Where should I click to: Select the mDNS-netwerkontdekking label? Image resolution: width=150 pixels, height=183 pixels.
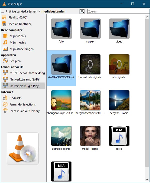[27, 73]
